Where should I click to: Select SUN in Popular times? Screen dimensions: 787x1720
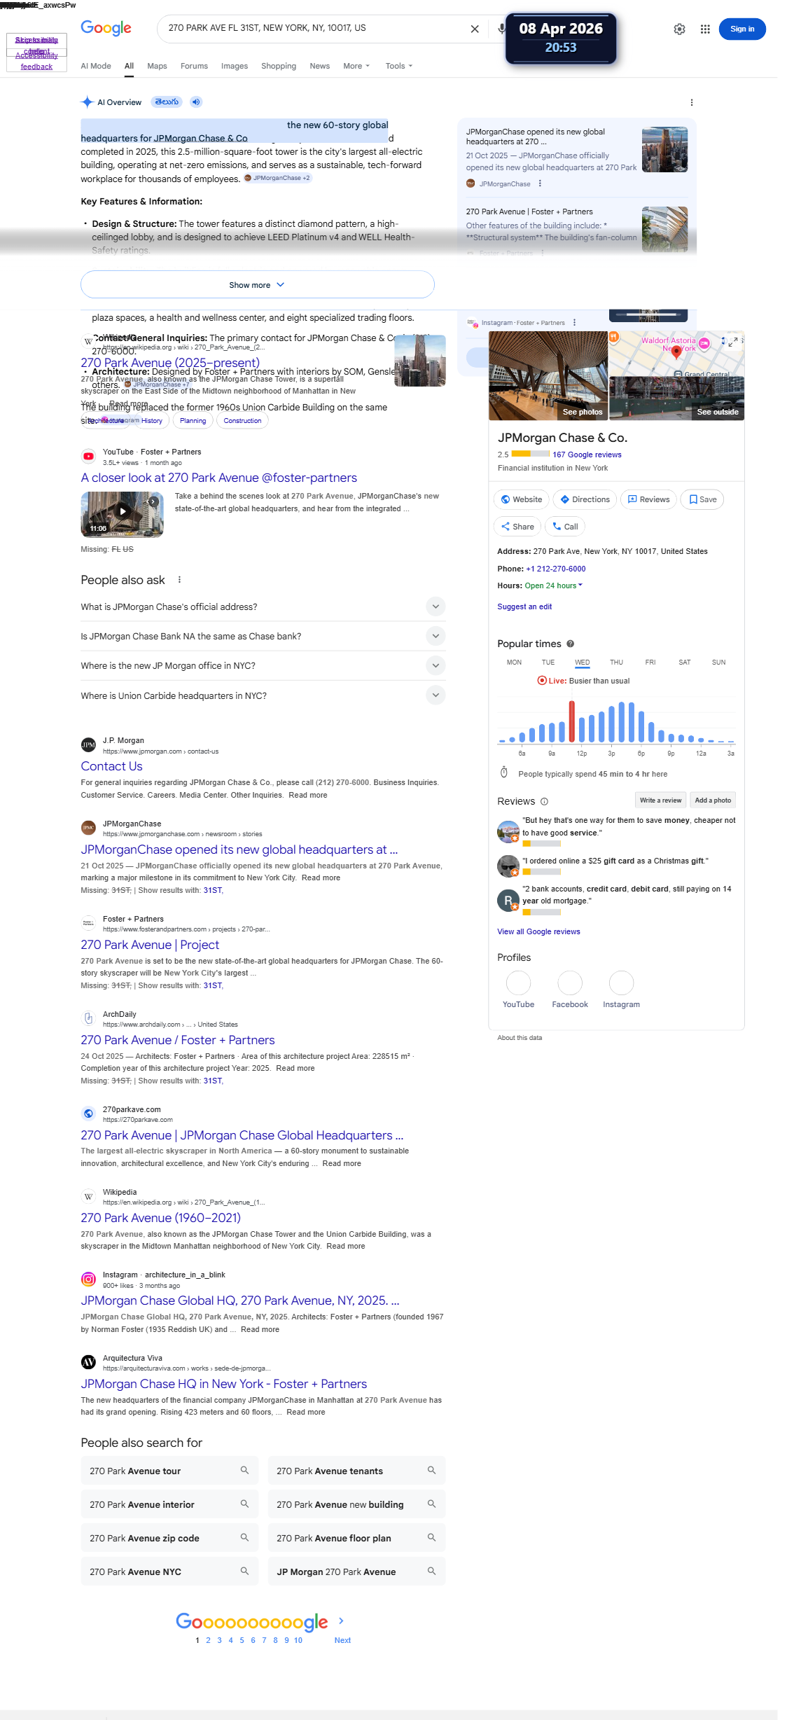click(x=718, y=662)
